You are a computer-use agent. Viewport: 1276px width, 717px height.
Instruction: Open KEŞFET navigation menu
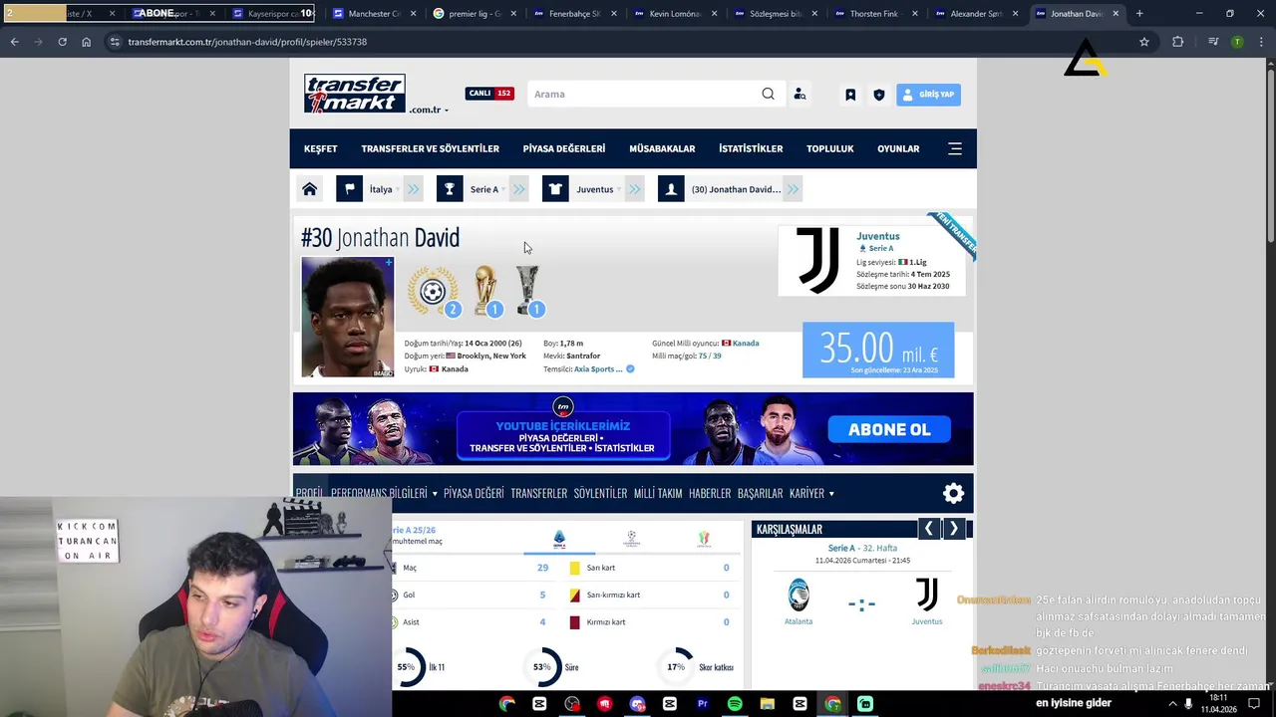click(321, 148)
